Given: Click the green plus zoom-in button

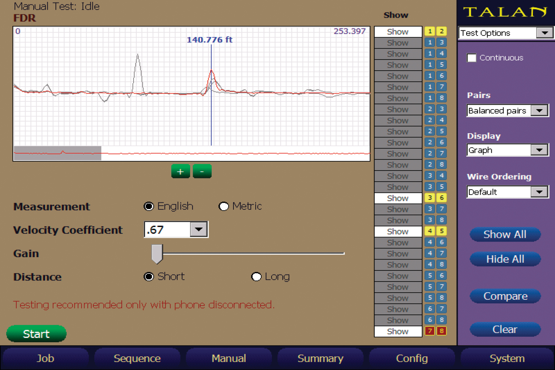Looking at the screenshot, I should tap(181, 171).
